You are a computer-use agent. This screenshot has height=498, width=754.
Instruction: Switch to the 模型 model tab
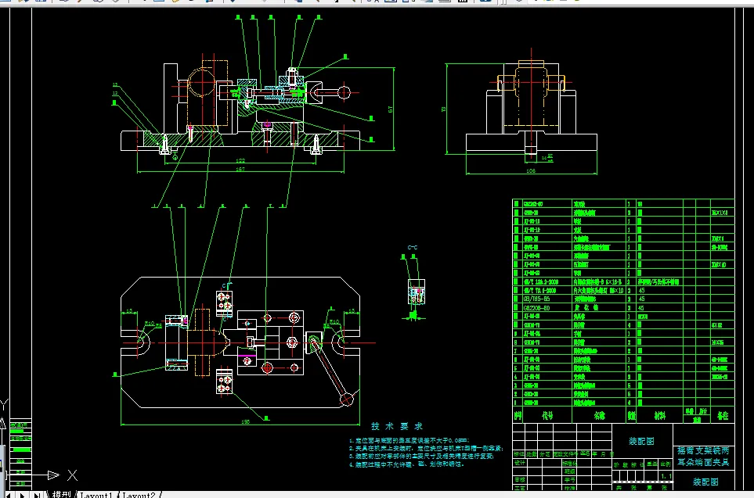[61, 494]
